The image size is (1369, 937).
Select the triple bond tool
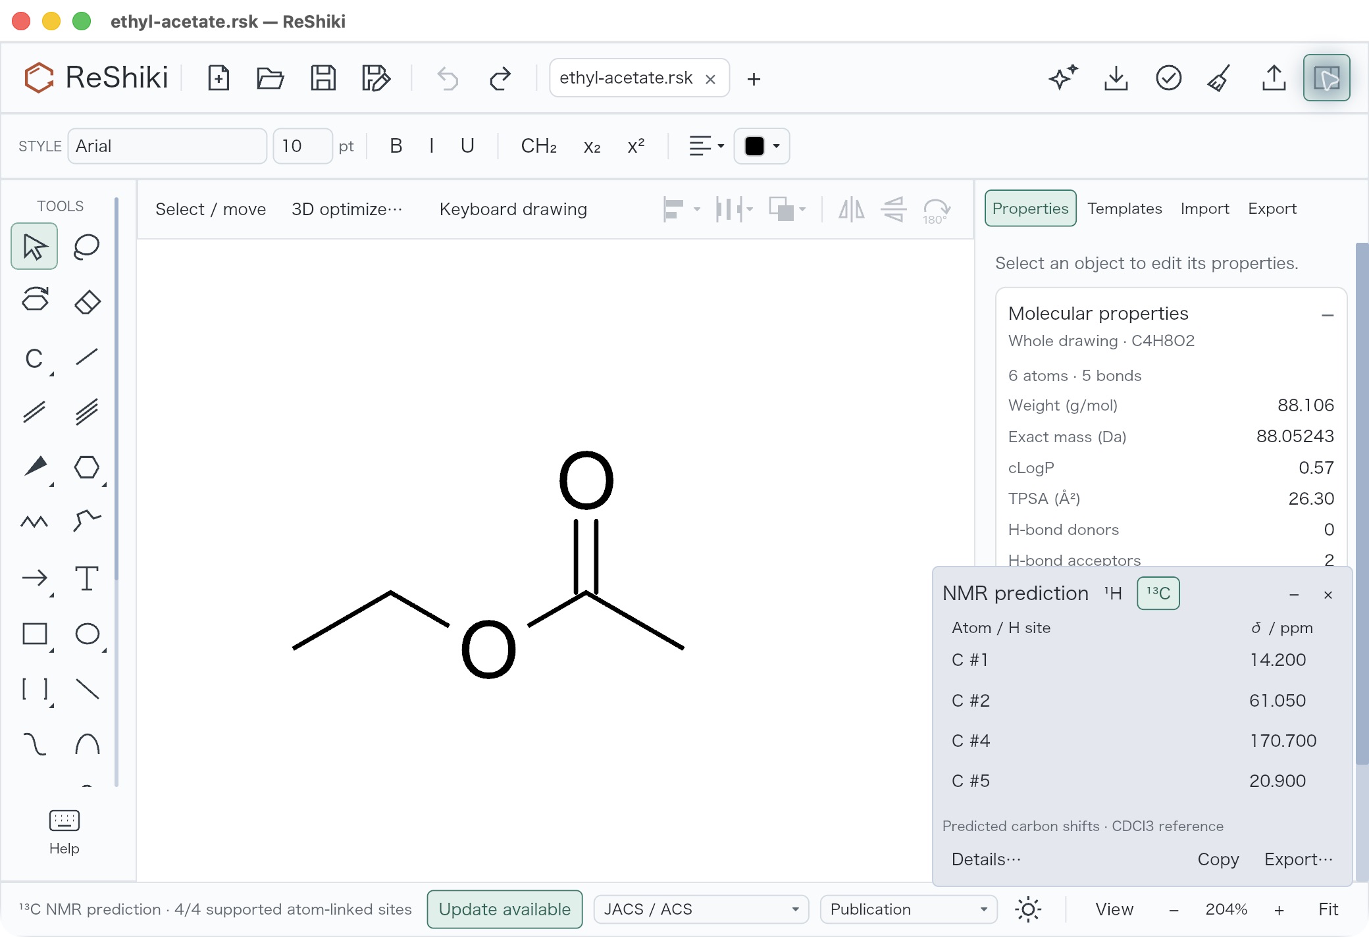tap(86, 412)
